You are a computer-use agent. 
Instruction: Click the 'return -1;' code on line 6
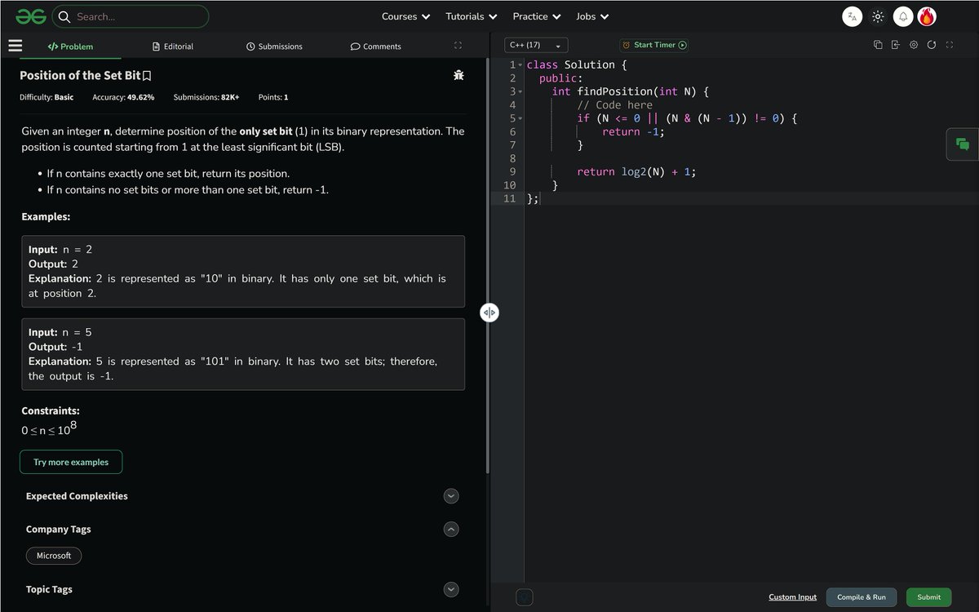pyautogui.click(x=633, y=131)
